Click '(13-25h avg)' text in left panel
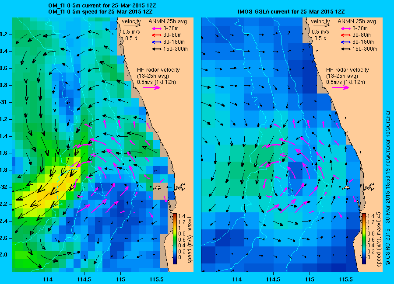Image resolution: width=394 pixels, height=284 pixels. (x=153, y=76)
